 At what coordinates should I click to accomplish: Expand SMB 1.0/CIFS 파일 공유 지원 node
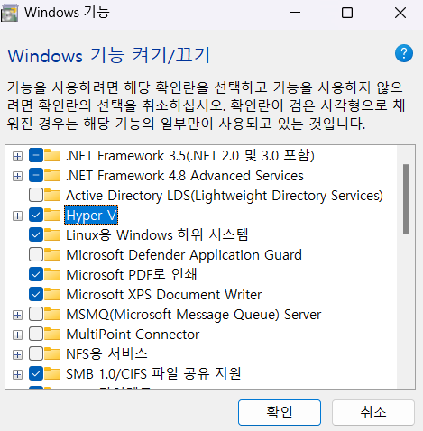point(17,374)
